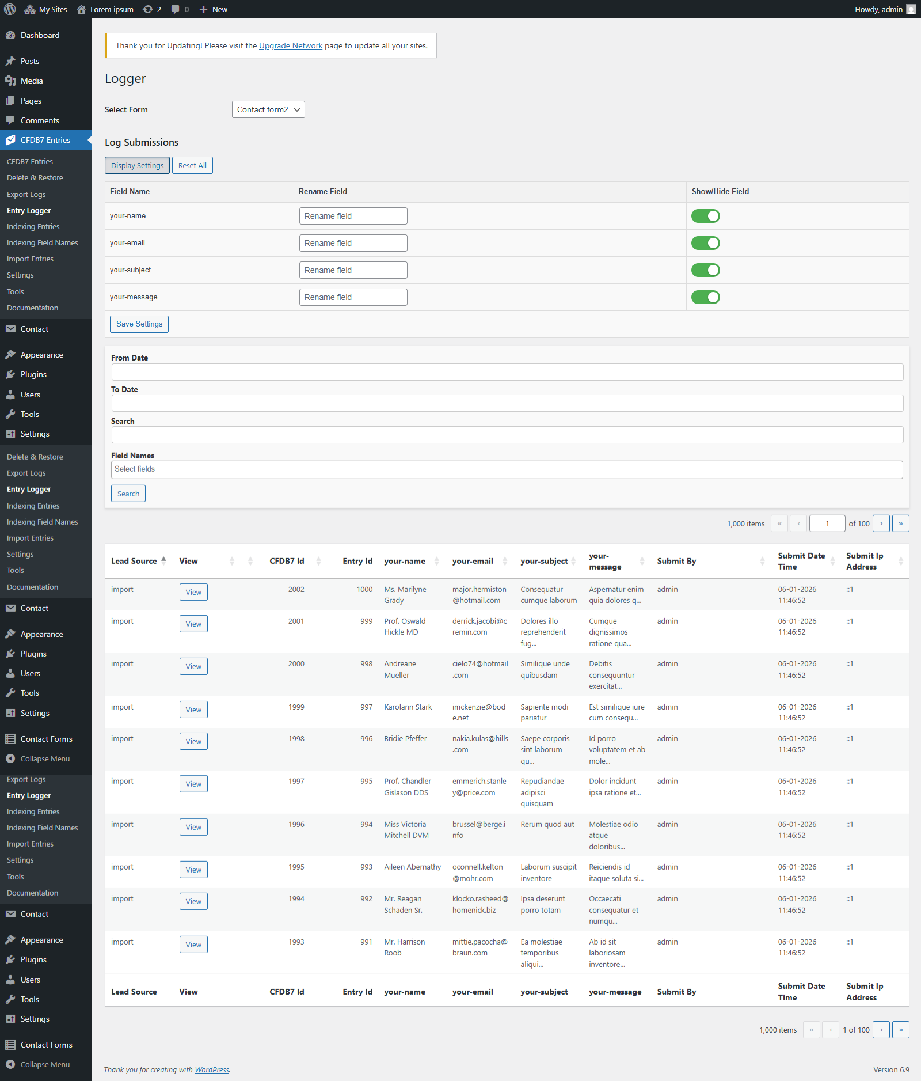Open the My Sites network icon
This screenshot has width=921, height=1081.
[30, 9]
